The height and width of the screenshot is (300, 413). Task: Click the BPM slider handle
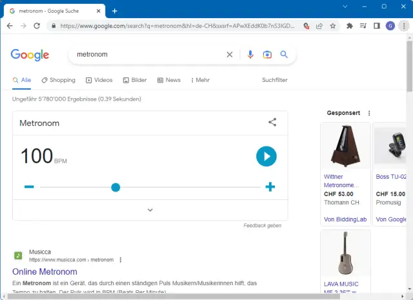click(x=116, y=187)
